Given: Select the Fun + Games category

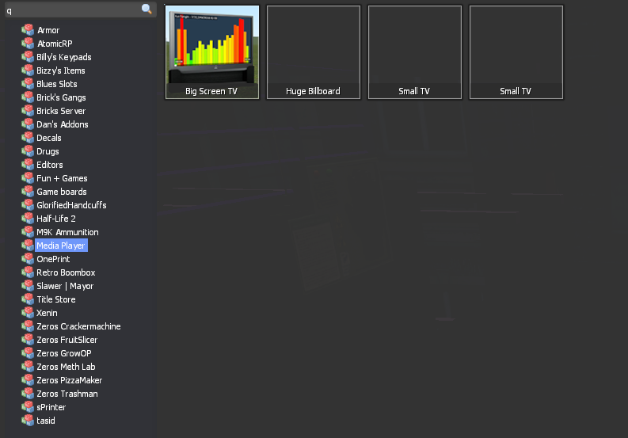Looking at the screenshot, I should point(62,178).
